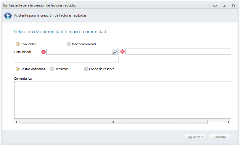
Task: Click the horizontal scrollbar right arrow
Action: (x=228, y=122)
